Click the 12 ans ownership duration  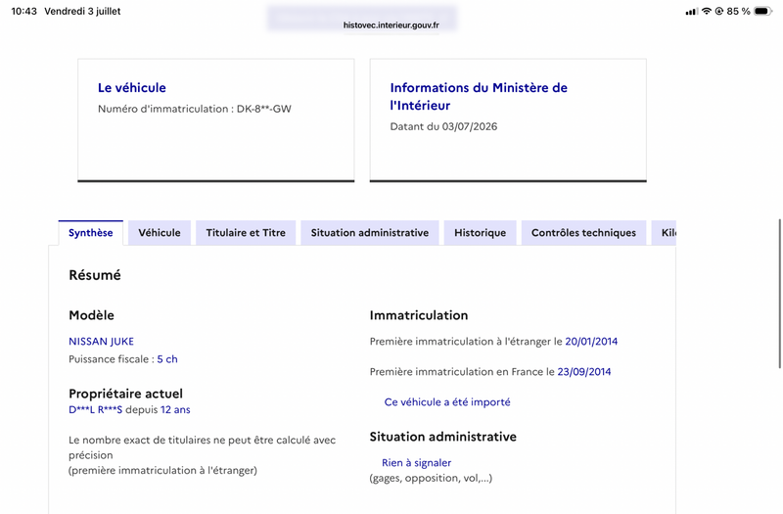(175, 409)
